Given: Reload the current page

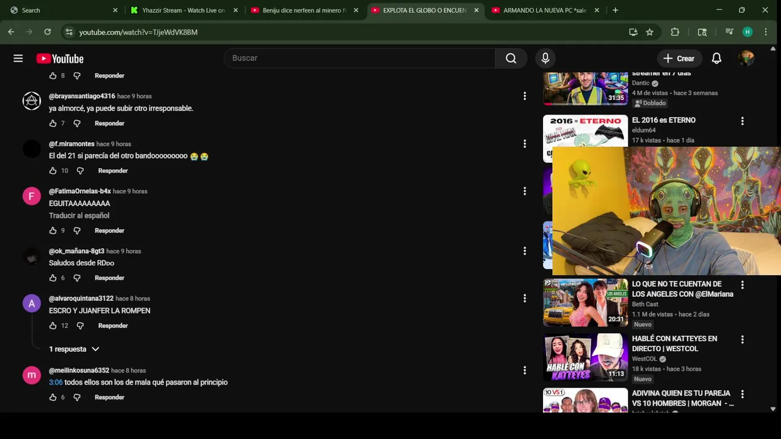Looking at the screenshot, I should pos(48,32).
